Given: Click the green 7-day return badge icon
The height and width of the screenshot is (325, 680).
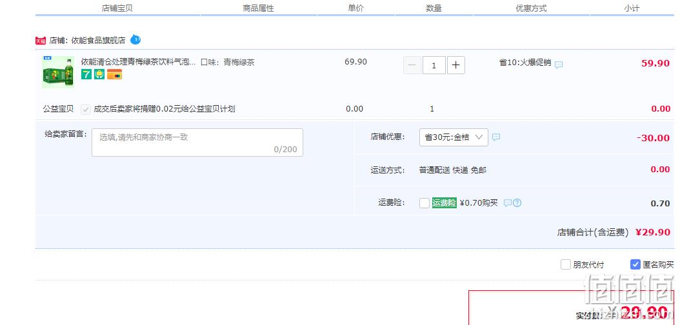Looking at the screenshot, I should click(x=86, y=74).
